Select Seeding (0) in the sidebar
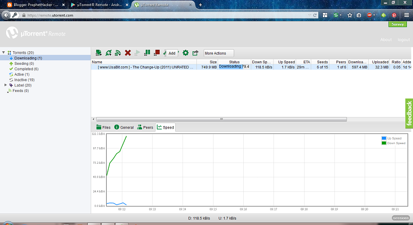Screen dimensions: 413x225 pyautogui.click(x=24, y=64)
